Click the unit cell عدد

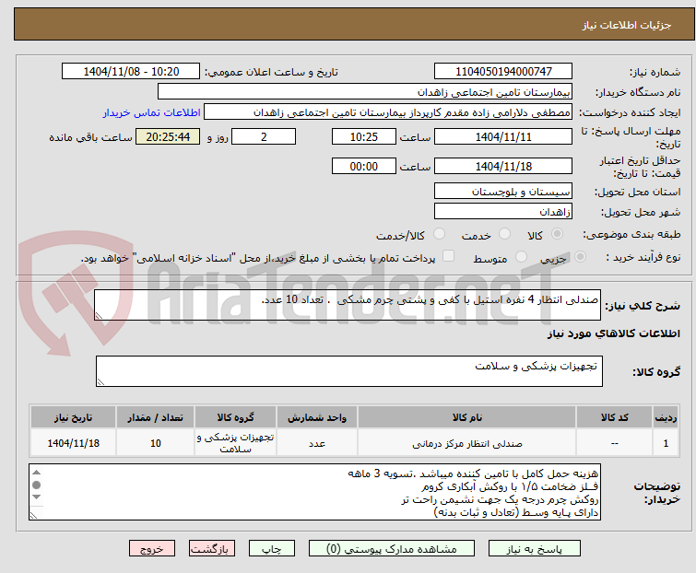317,443
